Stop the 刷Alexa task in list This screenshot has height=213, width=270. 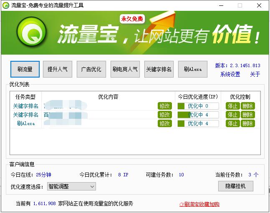(x=232, y=123)
